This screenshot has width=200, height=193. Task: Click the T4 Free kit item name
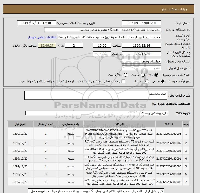pos(119,166)
